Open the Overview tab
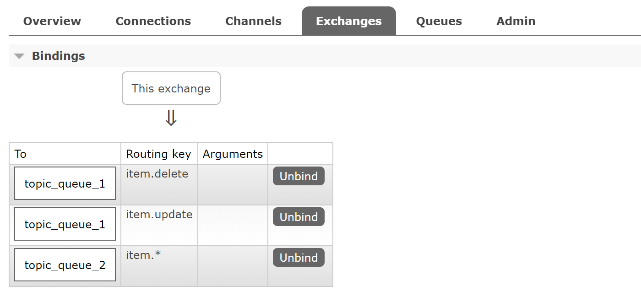Image resolution: width=641 pixels, height=291 pixels. coord(52,21)
